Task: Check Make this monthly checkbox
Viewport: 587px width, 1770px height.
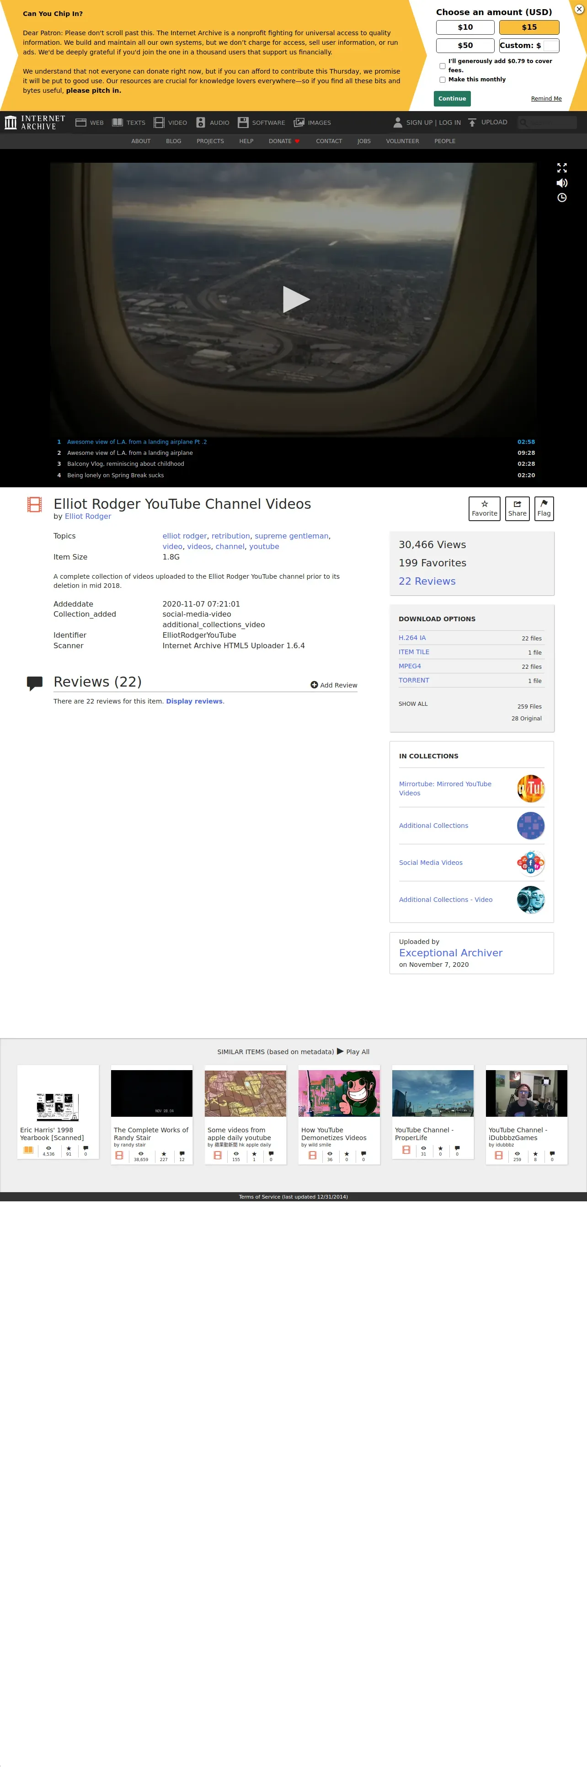Action: [442, 80]
